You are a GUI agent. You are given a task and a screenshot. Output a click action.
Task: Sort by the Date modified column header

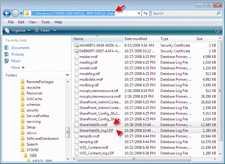point(141,39)
